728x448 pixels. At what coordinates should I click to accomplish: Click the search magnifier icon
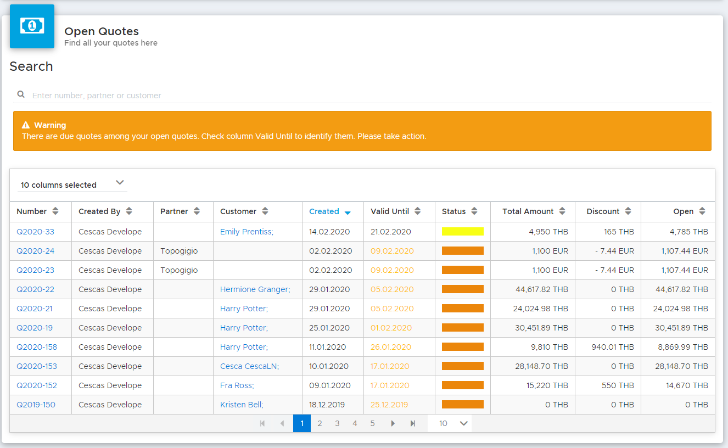[21, 94]
